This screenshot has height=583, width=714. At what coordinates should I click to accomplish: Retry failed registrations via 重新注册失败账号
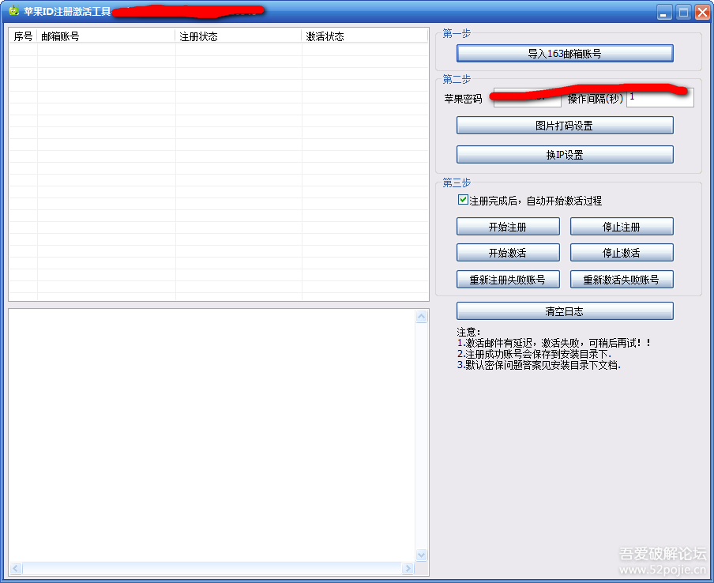tap(507, 279)
